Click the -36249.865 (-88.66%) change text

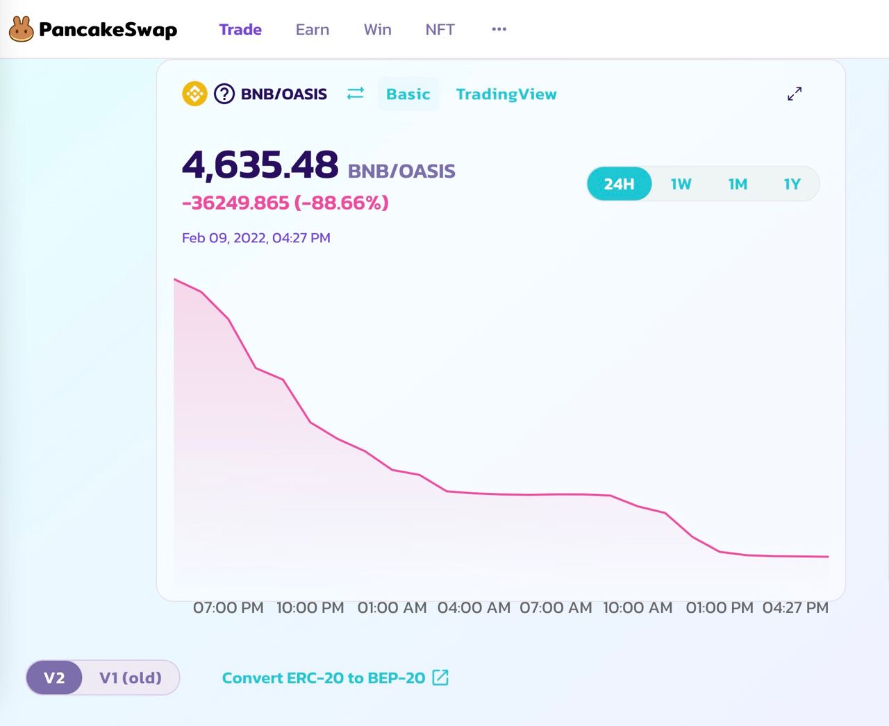(x=285, y=203)
